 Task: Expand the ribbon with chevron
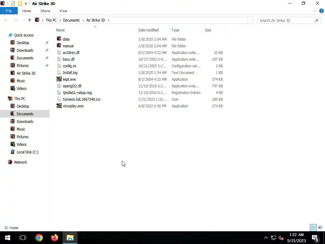click(x=315, y=11)
